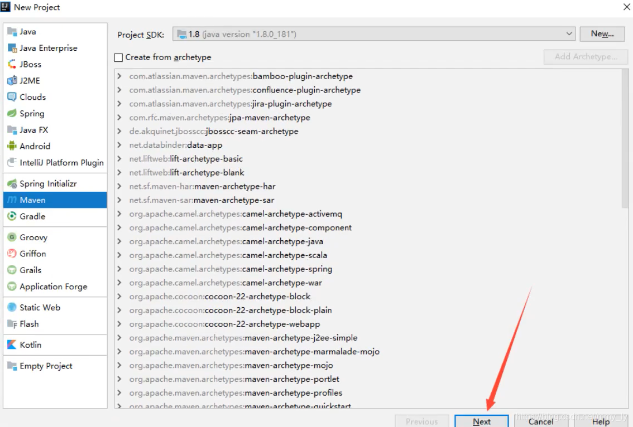
Task: Click the archetype list vertical scrollbar
Action: pyautogui.click(x=625, y=139)
